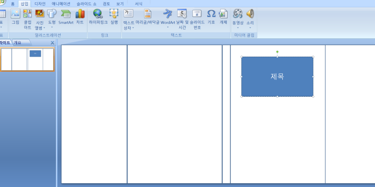Click the 사진 앨범 photo album icon
The width and height of the screenshot is (375, 187).
(x=39, y=14)
